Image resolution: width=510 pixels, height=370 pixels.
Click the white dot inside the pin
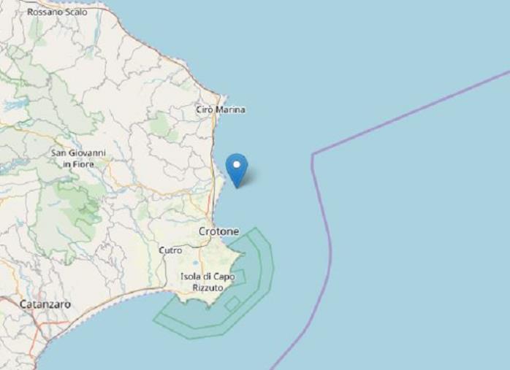237,165
